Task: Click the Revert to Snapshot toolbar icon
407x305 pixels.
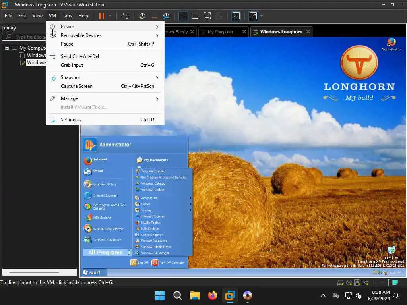Action: click(x=154, y=16)
